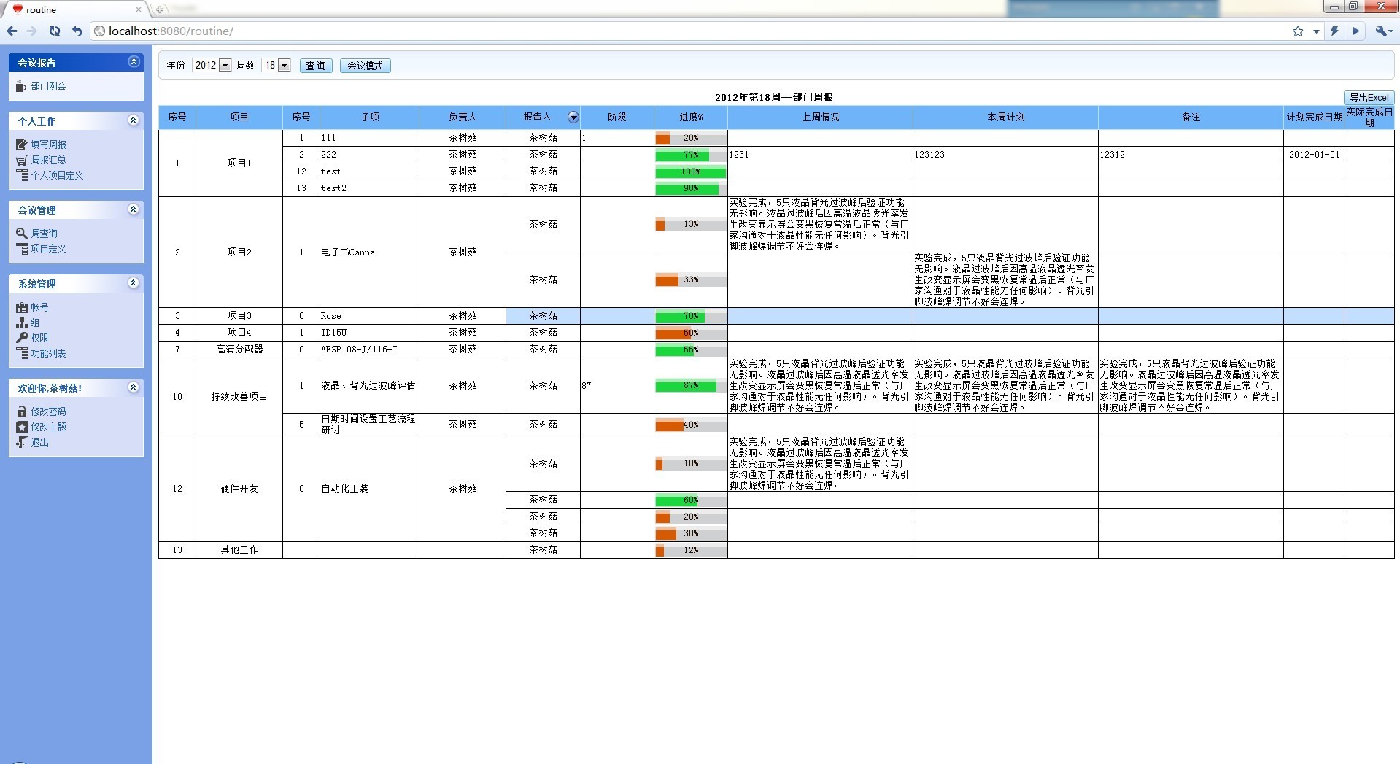Screen dimensions: 1400x764
Task: Click the pencil icon beside 填写周报
Action: pos(22,144)
